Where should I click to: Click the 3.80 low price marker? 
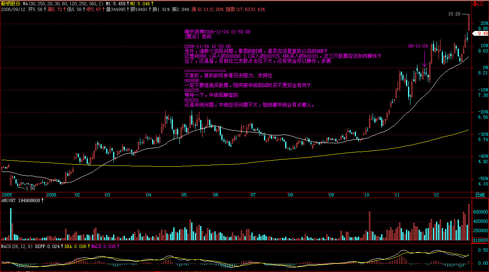(x=30, y=188)
